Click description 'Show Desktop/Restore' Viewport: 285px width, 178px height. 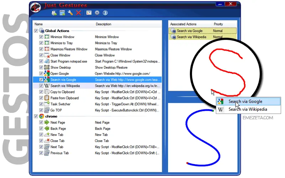[x=111, y=67]
